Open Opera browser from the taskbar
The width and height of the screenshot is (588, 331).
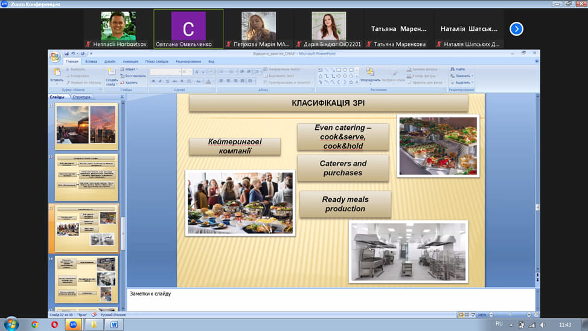coord(54,324)
